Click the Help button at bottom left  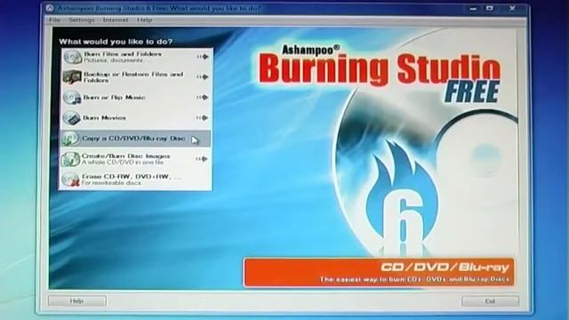77,300
